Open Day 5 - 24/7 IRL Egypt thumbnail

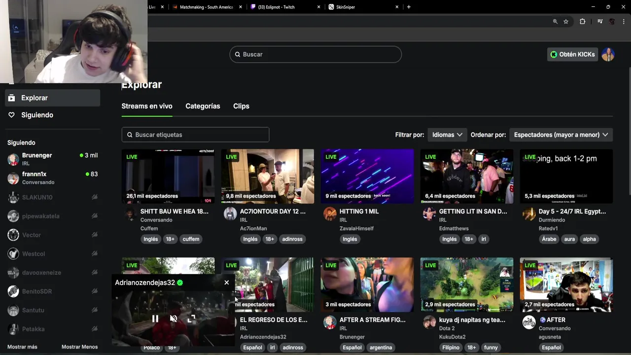tap(566, 176)
